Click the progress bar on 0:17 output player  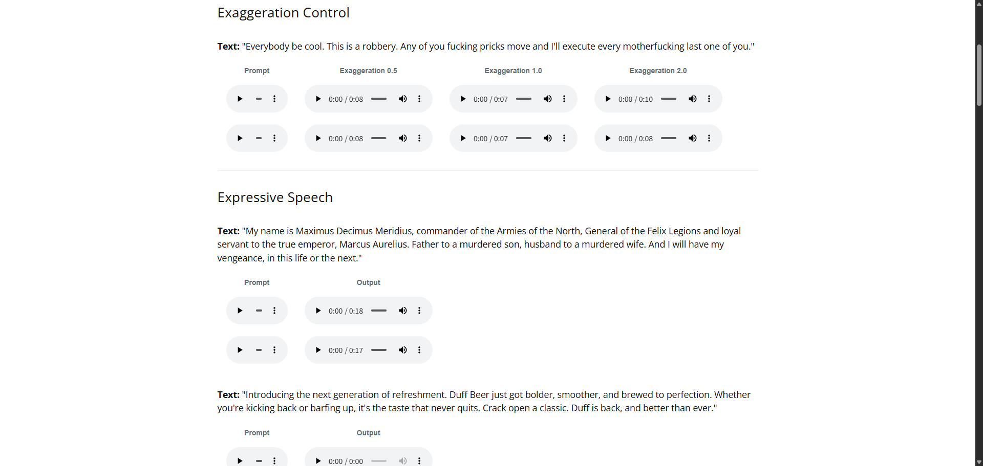[x=378, y=350]
